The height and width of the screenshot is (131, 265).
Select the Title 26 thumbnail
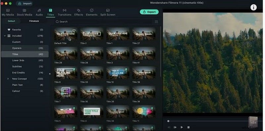pyautogui.click(x=118, y=92)
